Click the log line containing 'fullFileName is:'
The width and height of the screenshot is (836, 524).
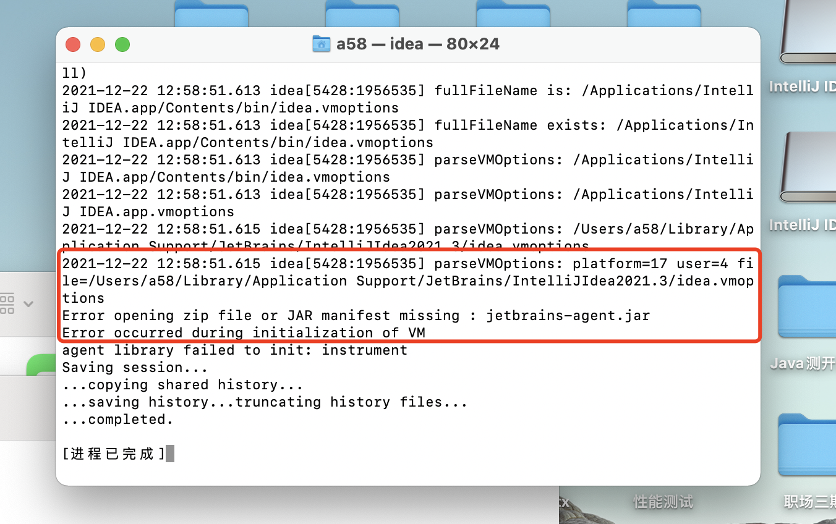(x=408, y=90)
